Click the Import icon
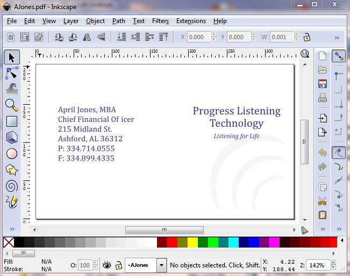Screen dimensions: 350x276 click(x=323, y=118)
